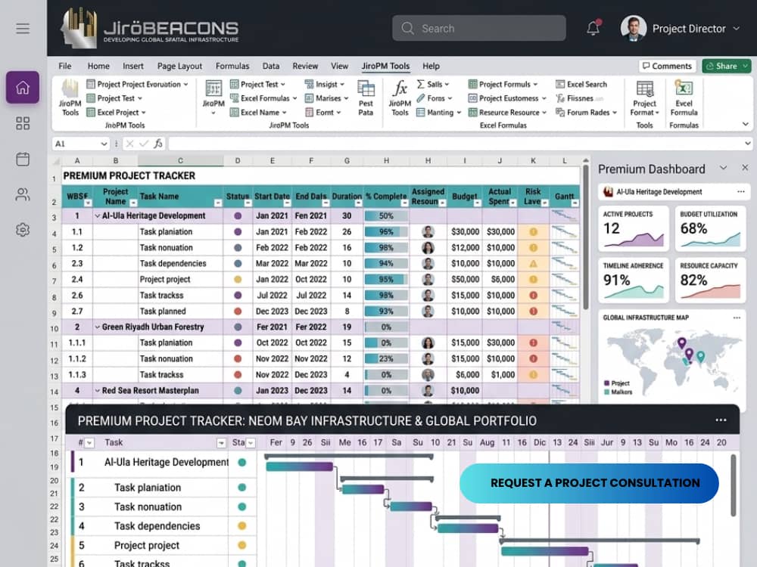Open the people sidebar icon
The height and width of the screenshot is (567, 757).
pyautogui.click(x=23, y=194)
